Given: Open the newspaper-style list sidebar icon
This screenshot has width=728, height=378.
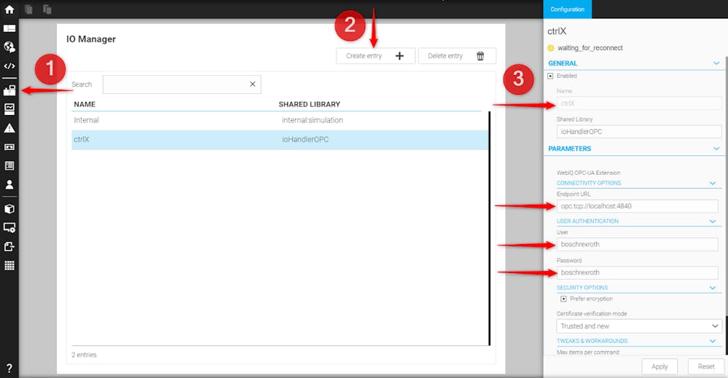Looking at the screenshot, I should click(x=9, y=165).
